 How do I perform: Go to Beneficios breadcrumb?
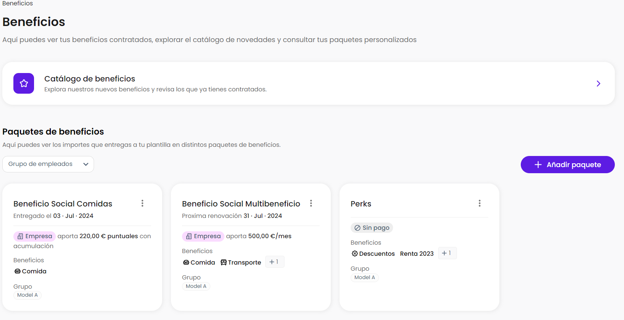(x=18, y=3)
